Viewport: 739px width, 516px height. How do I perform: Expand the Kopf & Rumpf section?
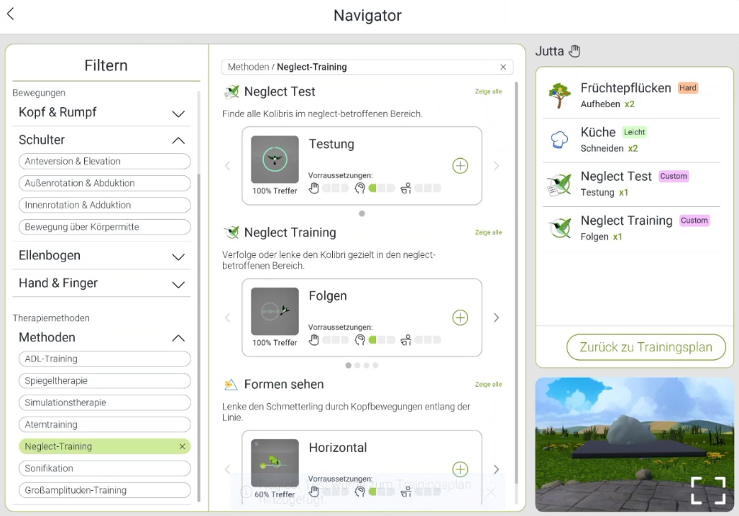coord(178,114)
